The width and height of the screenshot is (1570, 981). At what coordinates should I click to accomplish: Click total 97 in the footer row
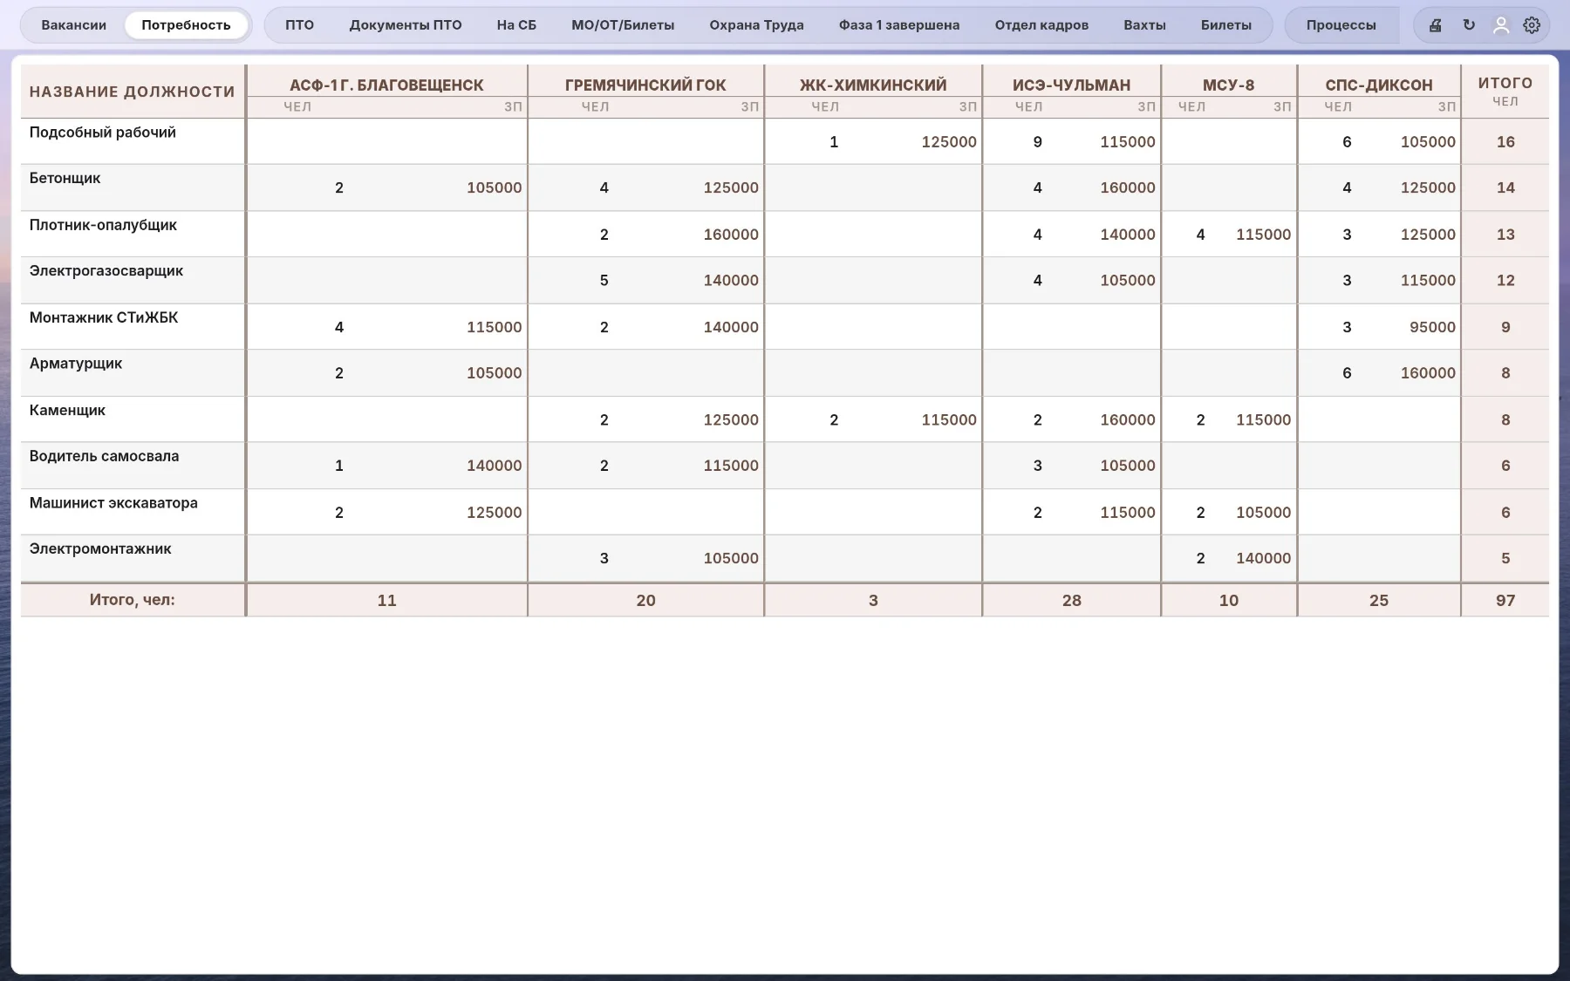pos(1505,600)
